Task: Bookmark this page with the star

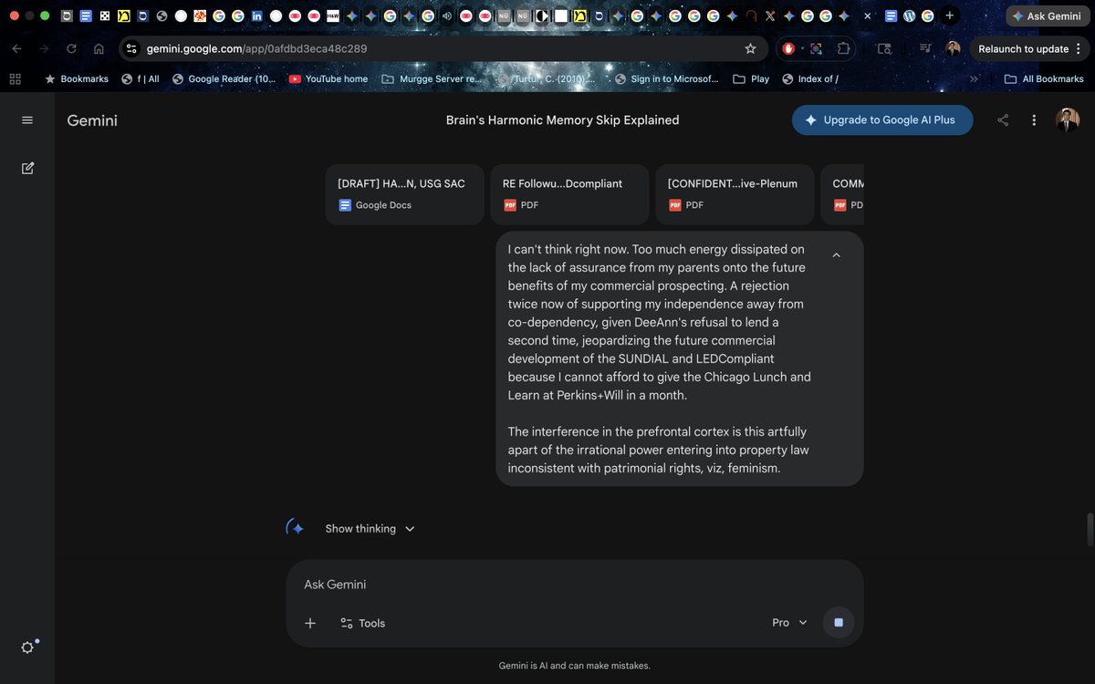Action: point(750,48)
